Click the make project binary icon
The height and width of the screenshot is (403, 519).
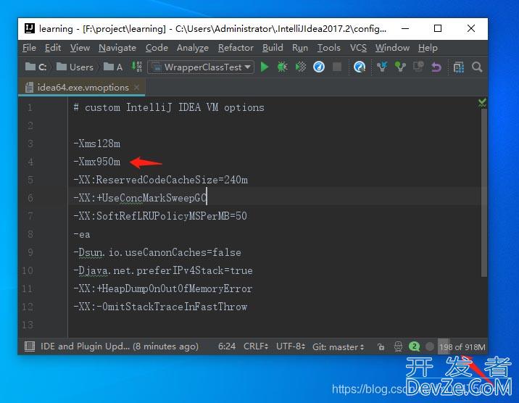click(137, 67)
